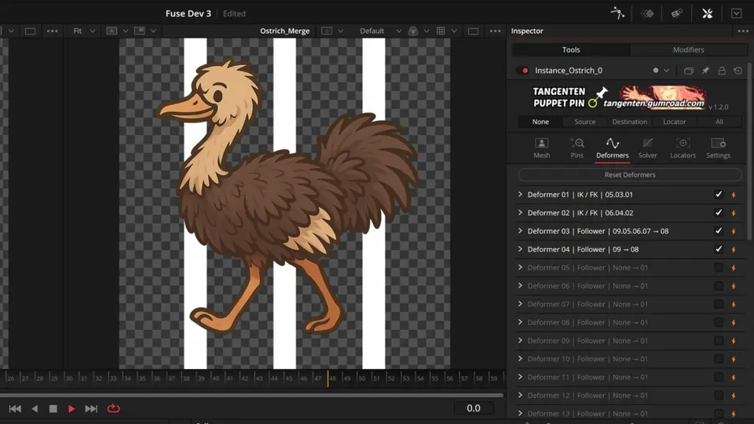Toggle the Instance_Ostrich_0 red enable switch
Screen dimensions: 754x424
click(523, 70)
